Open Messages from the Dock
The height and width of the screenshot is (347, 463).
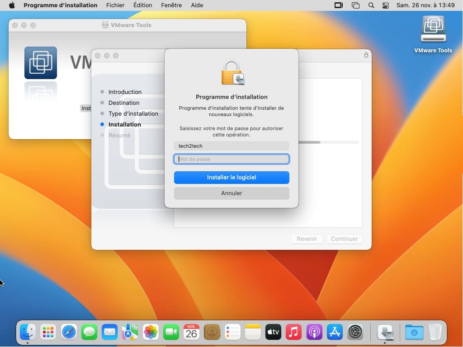[x=89, y=332]
